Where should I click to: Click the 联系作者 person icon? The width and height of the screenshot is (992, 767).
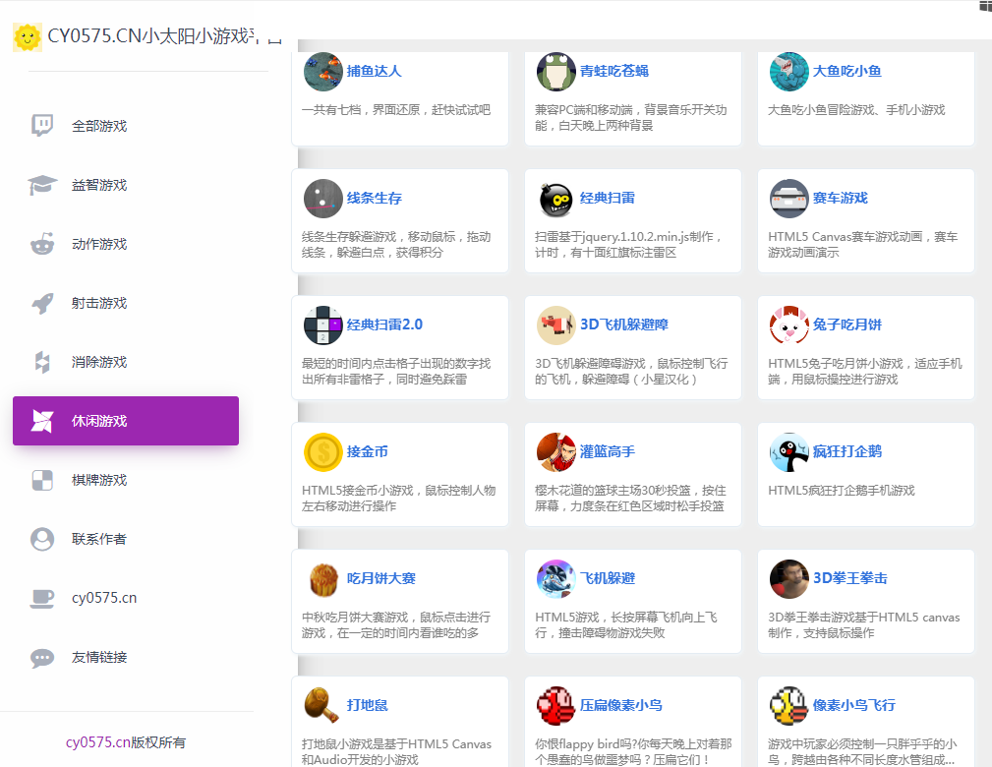[42, 539]
